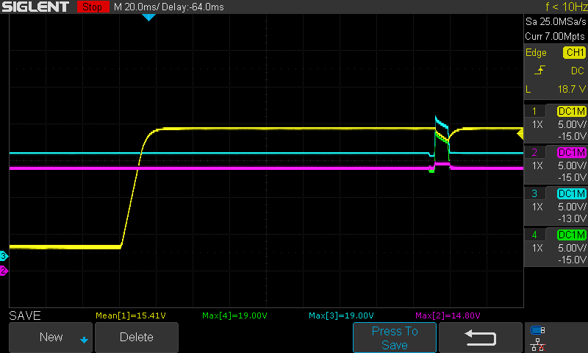Click channel 2 5.00V/ scale value

tap(572, 165)
